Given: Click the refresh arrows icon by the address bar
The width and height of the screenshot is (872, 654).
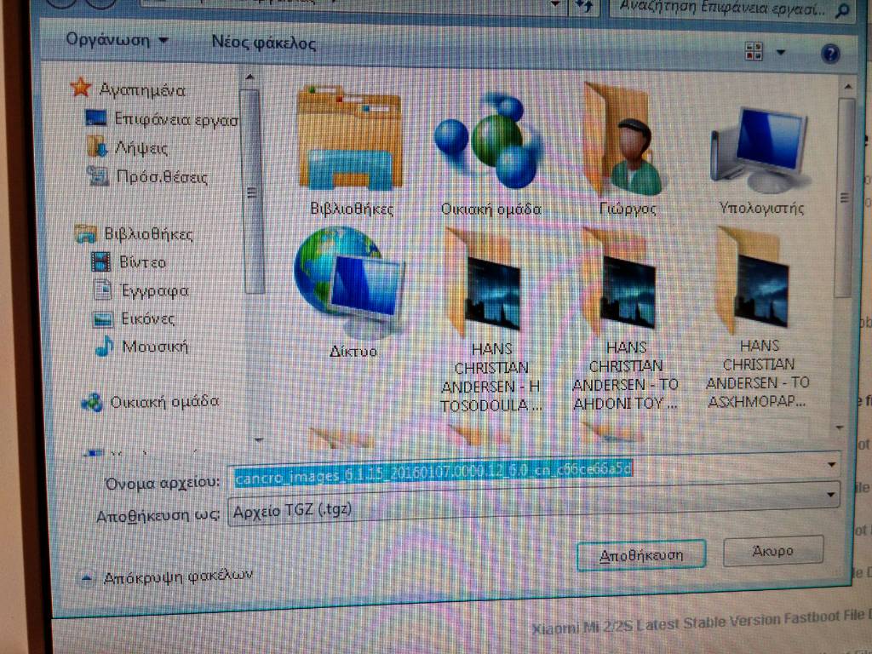Looking at the screenshot, I should tap(584, 7).
